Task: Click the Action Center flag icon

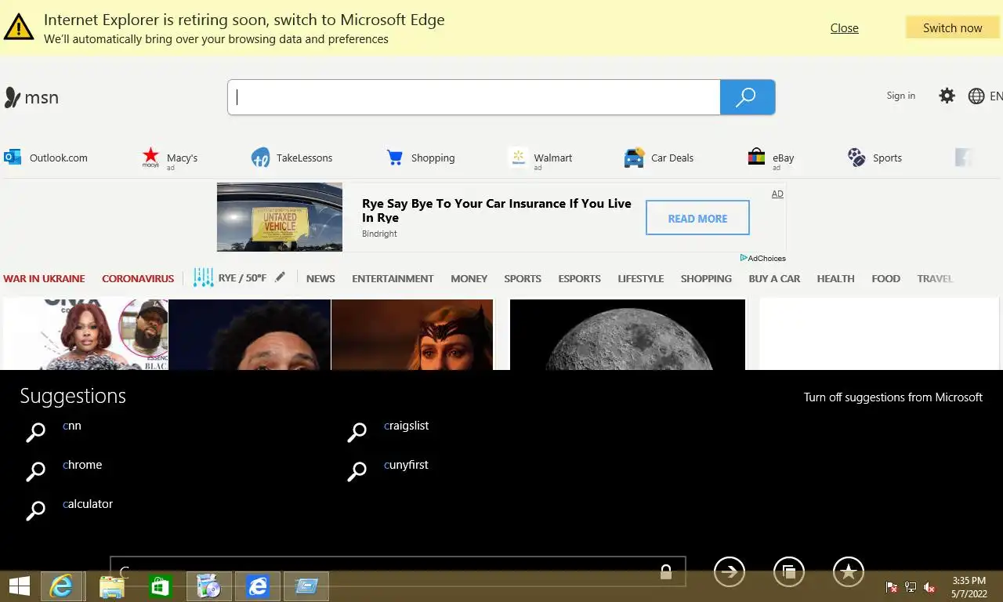Action: click(x=891, y=587)
